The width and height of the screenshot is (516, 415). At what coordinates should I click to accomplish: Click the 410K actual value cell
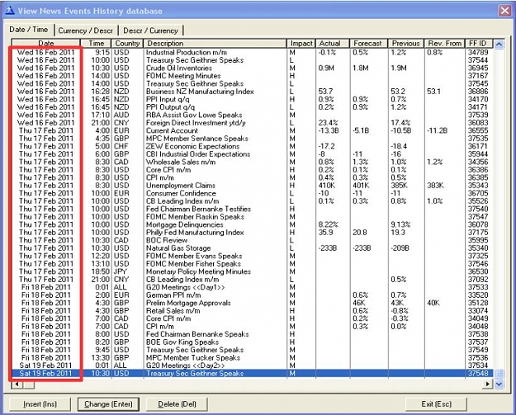tap(327, 186)
